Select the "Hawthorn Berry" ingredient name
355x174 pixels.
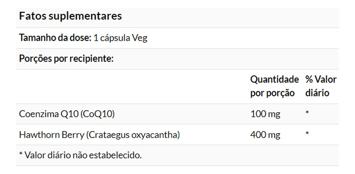[51, 135]
